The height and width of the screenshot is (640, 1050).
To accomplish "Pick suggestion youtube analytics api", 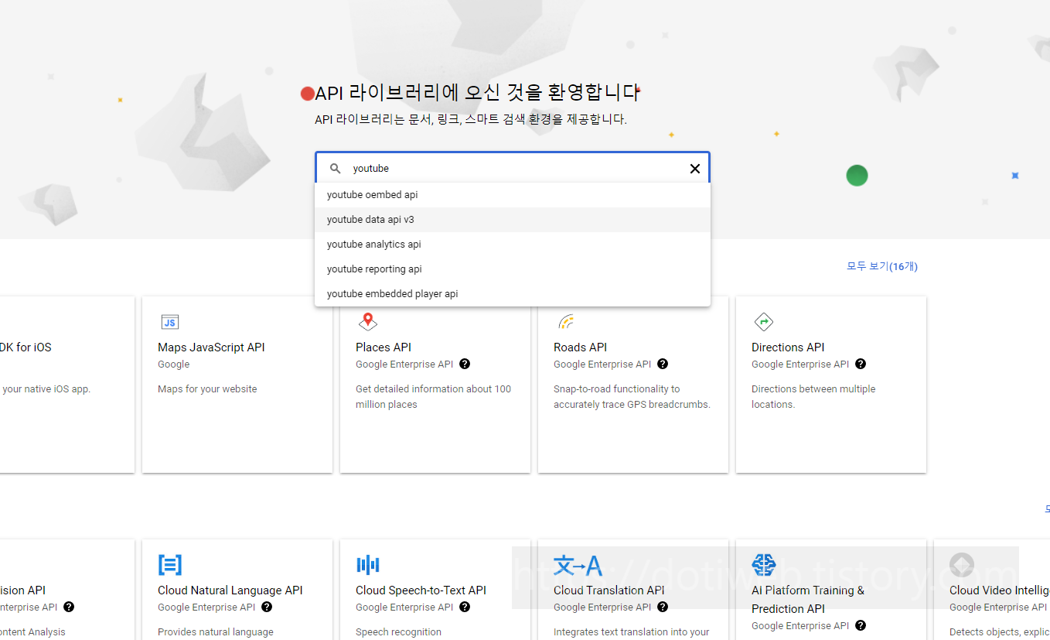I will 512,245.
